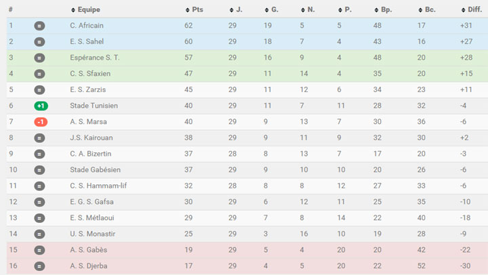This screenshot has width=488, height=275.
Task: Click the gray equals badge beside C. Africain
Action: pos(39,26)
